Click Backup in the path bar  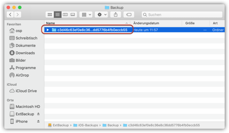point(110,125)
